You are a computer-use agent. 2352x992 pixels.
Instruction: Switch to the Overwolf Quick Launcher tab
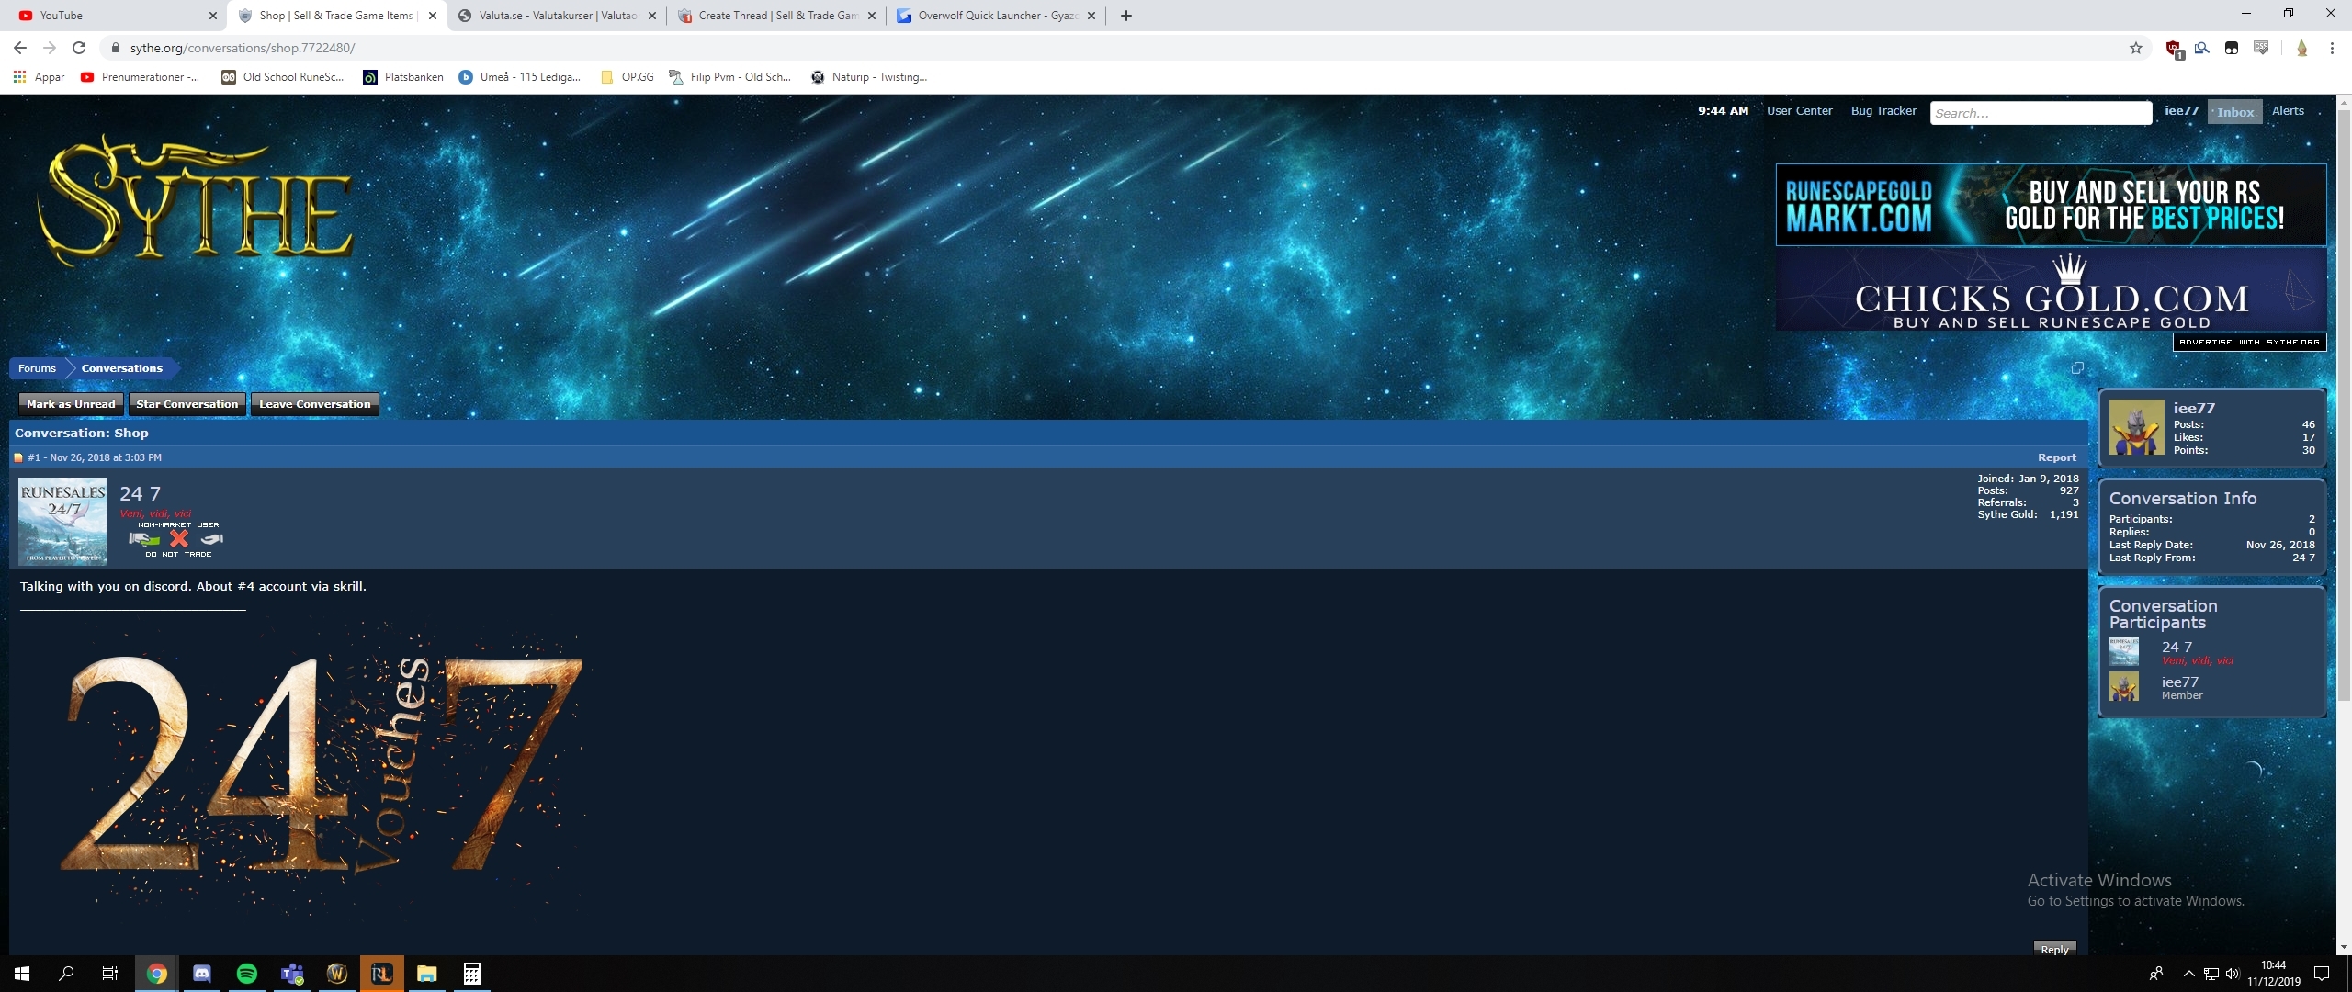pyautogui.click(x=996, y=16)
